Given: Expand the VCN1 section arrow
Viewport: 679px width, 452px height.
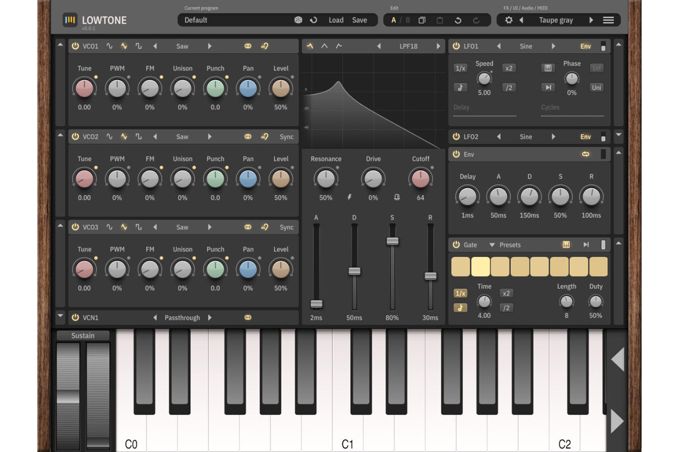Looking at the screenshot, I should click(x=61, y=316).
